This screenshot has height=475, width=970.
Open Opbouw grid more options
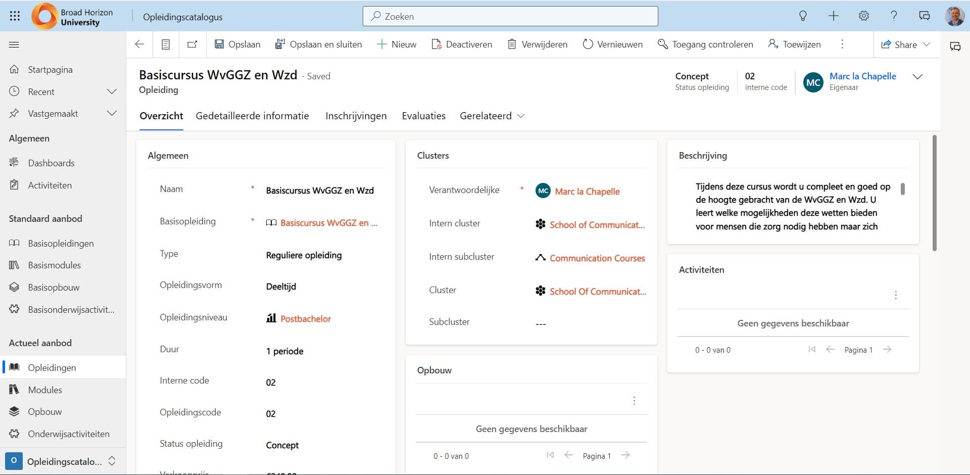tap(634, 401)
